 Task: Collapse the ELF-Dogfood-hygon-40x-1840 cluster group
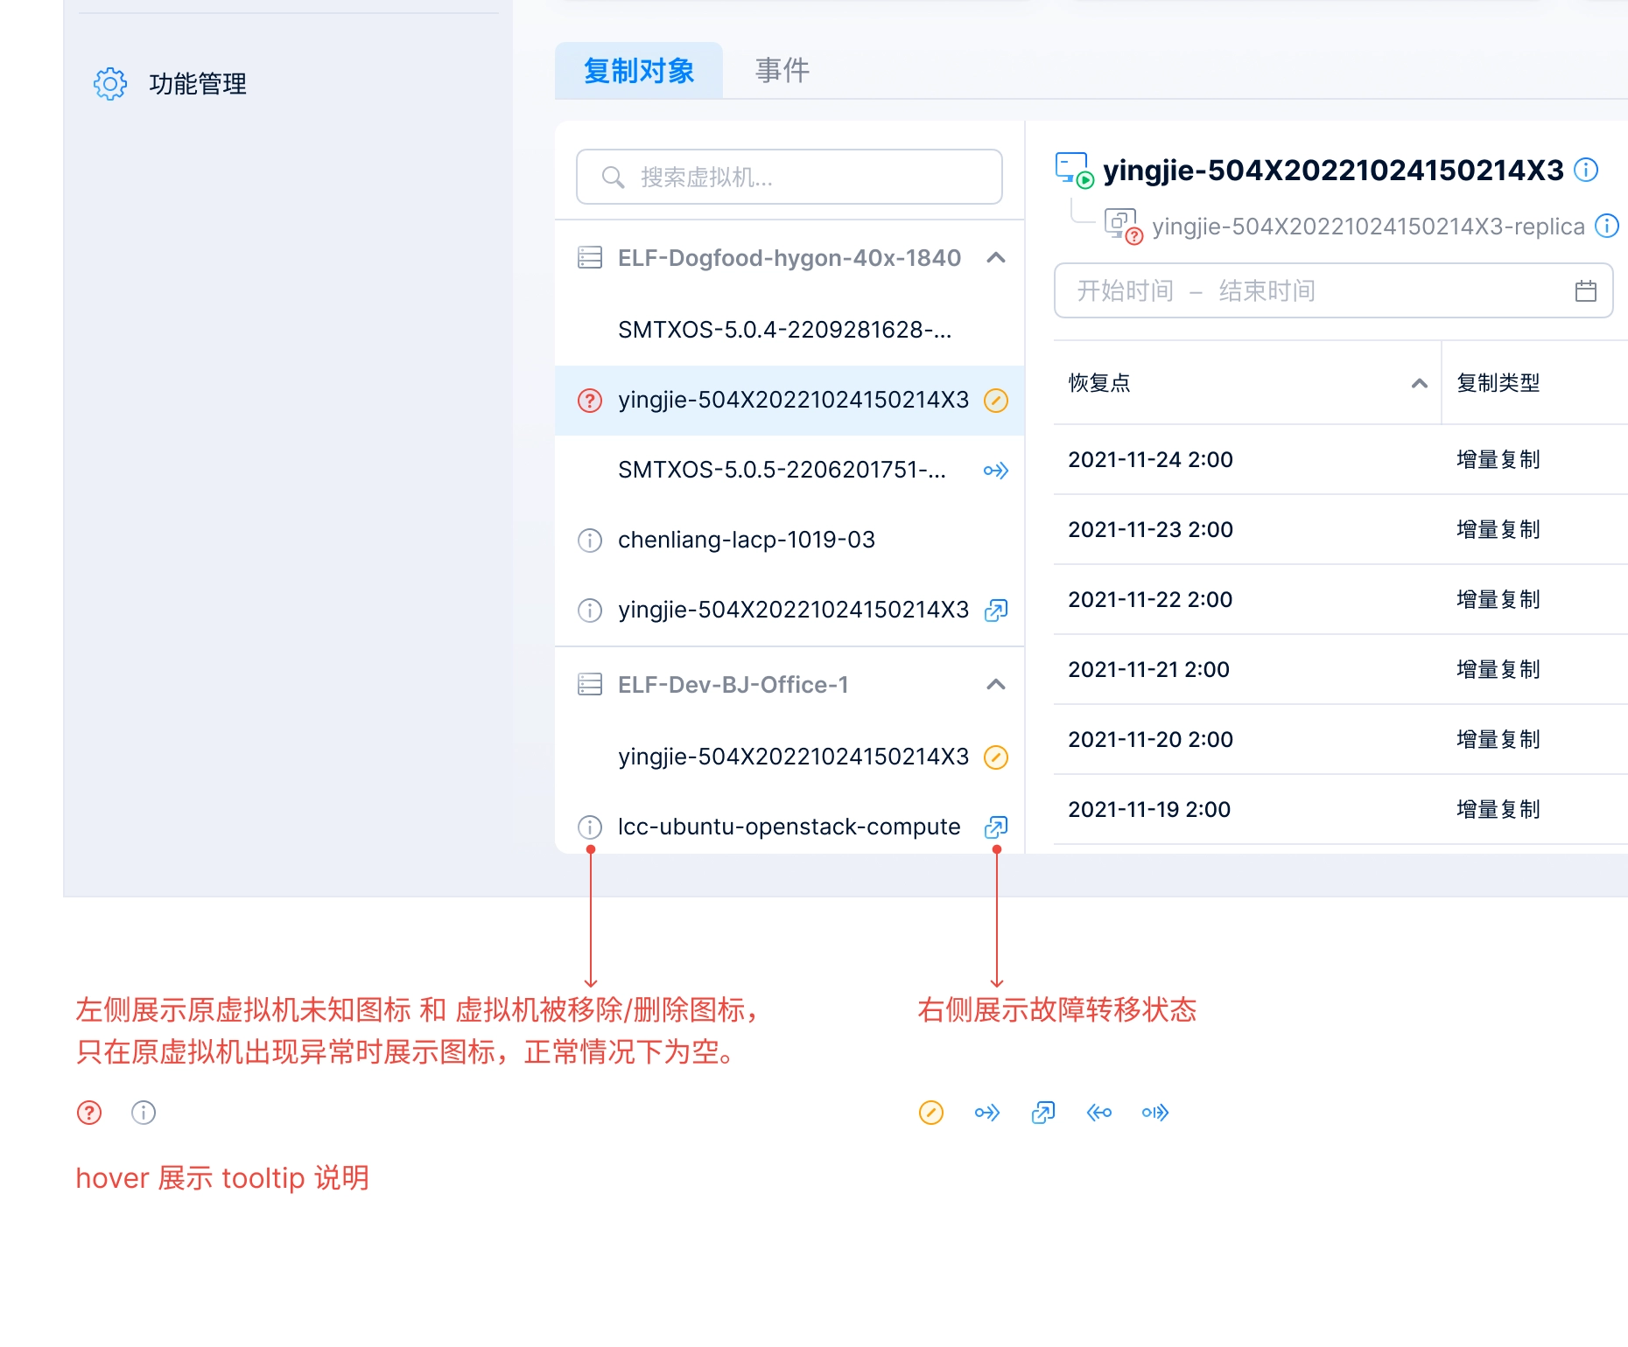coord(995,258)
